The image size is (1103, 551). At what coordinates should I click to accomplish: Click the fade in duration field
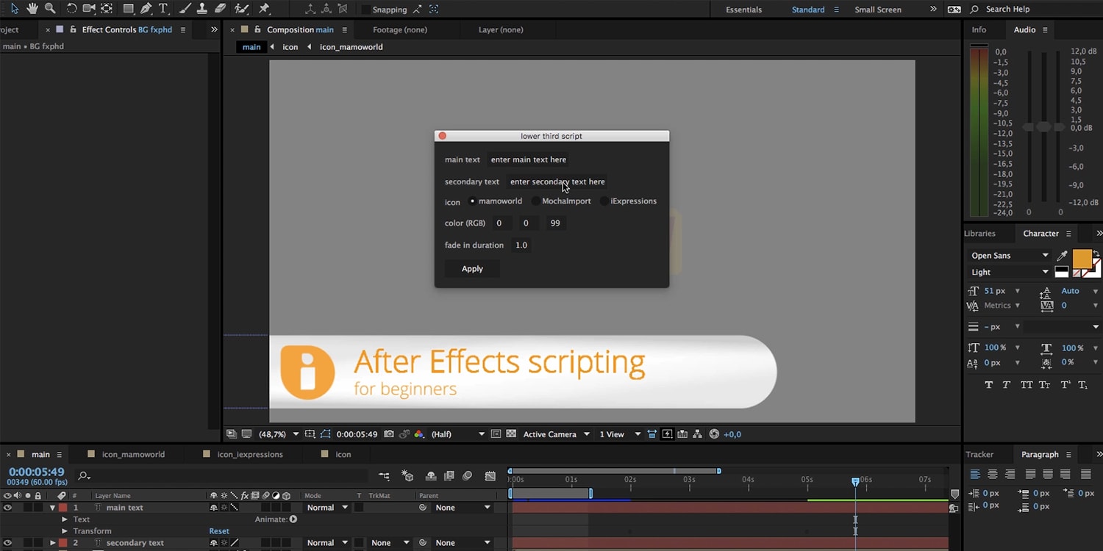[x=521, y=245]
